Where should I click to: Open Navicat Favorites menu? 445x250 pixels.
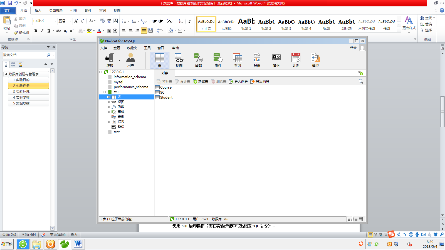[x=132, y=48]
